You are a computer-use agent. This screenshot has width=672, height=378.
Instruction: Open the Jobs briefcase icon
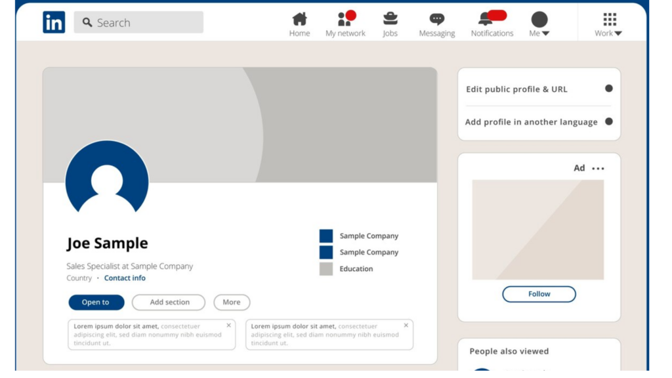click(x=390, y=18)
